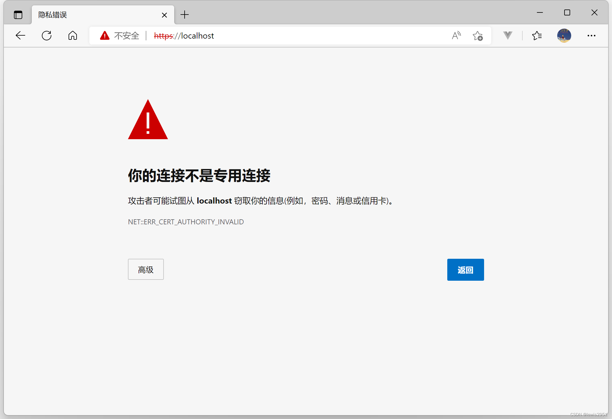
Task: Open a new tab with plus
Action: click(185, 15)
